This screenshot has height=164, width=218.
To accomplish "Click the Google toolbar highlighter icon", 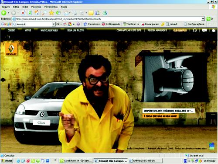I will [x=163, y=24].
